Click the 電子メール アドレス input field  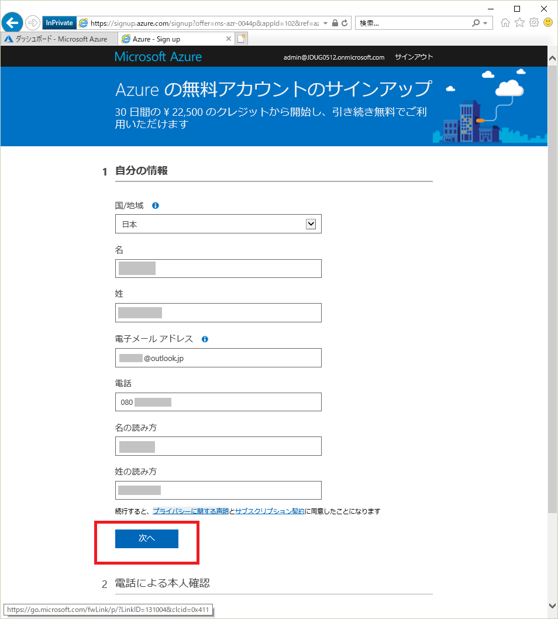[218, 357]
